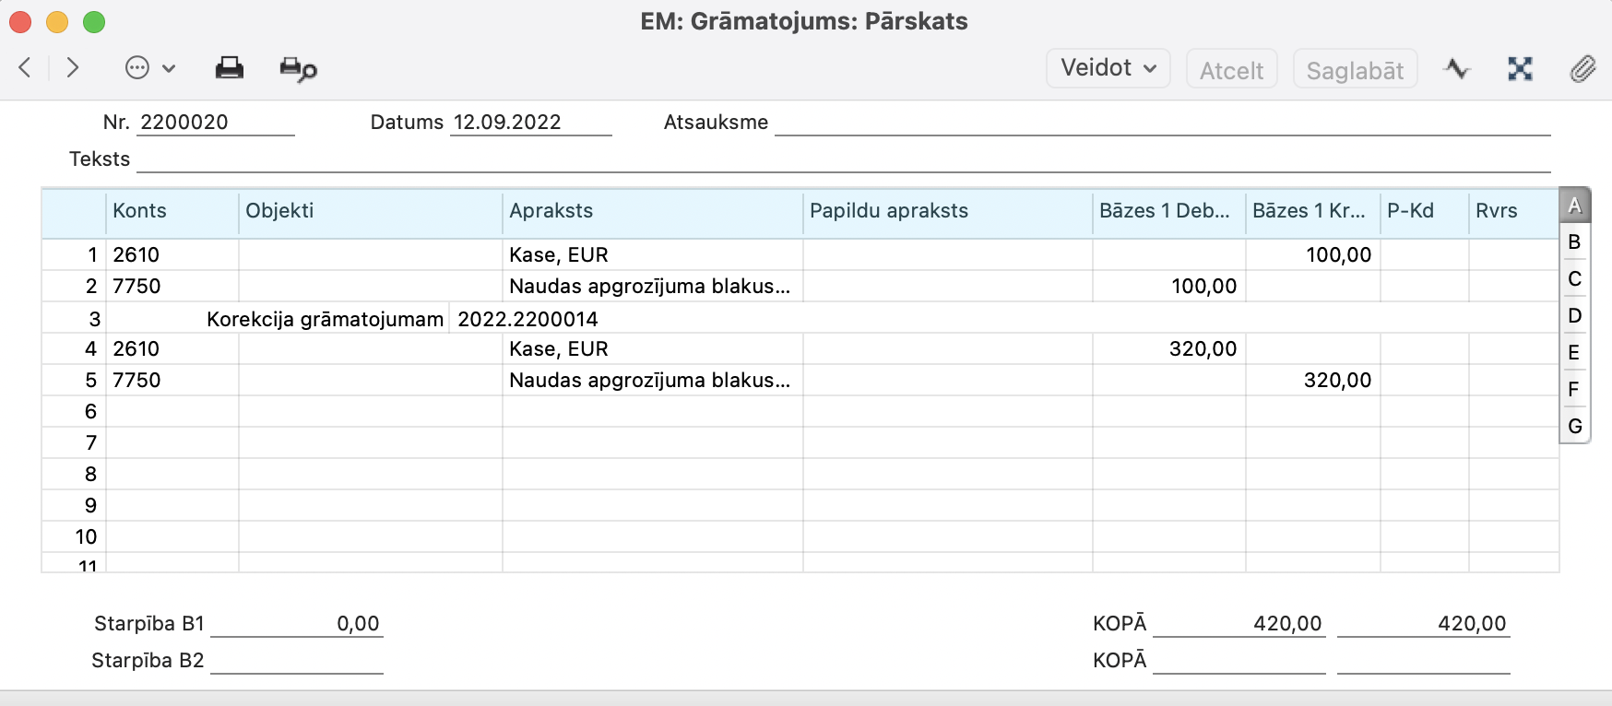Screen dimensions: 1612x706
Task: Click the printer icon
Action: click(x=229, y=68)
